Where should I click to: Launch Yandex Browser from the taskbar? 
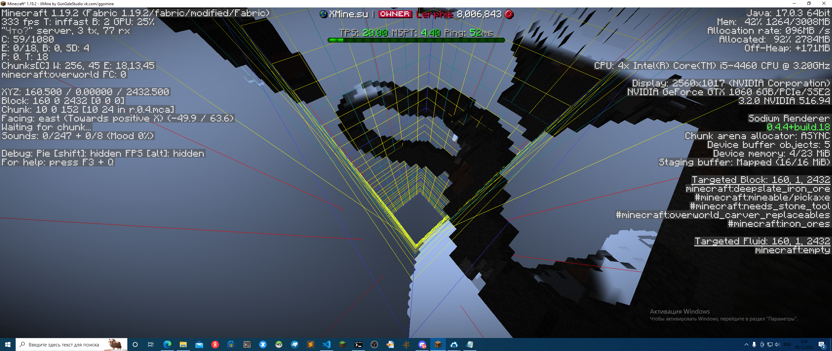(215, 344)
